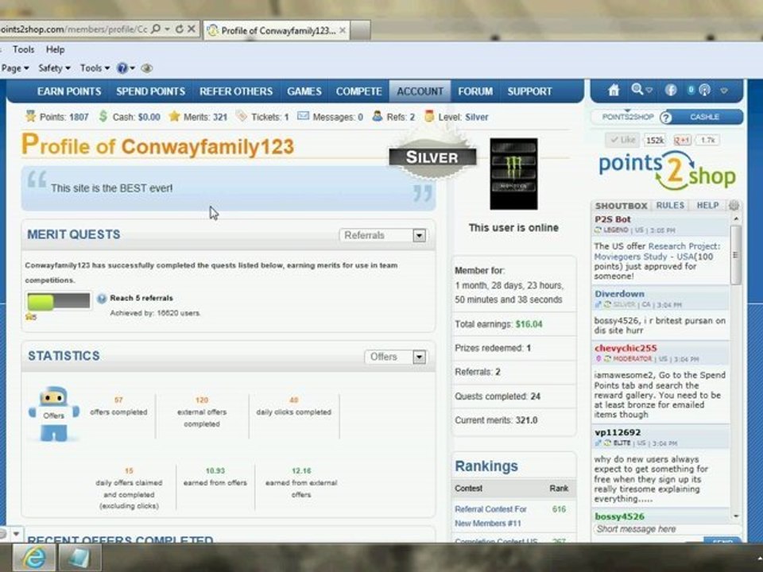Click the home icon in site header
The image size is (763, 572).
pyautogui.click(x=614, y=90)
